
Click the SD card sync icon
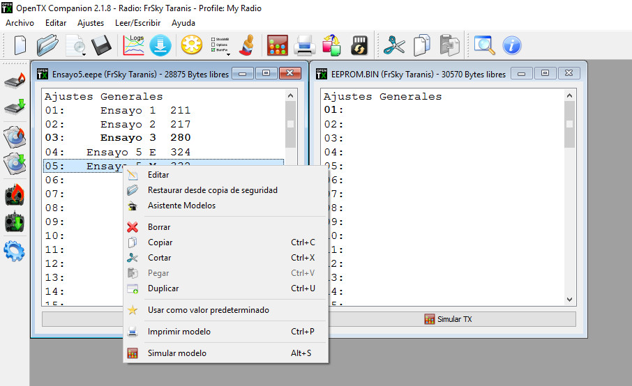coord(359,45)
